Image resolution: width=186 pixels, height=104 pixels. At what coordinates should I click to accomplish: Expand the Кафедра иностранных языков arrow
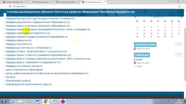(4, 66)
